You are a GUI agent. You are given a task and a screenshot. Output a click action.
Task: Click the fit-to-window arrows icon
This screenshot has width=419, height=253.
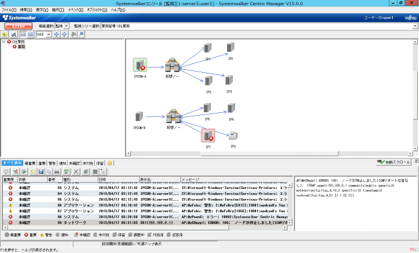(56, 35)
